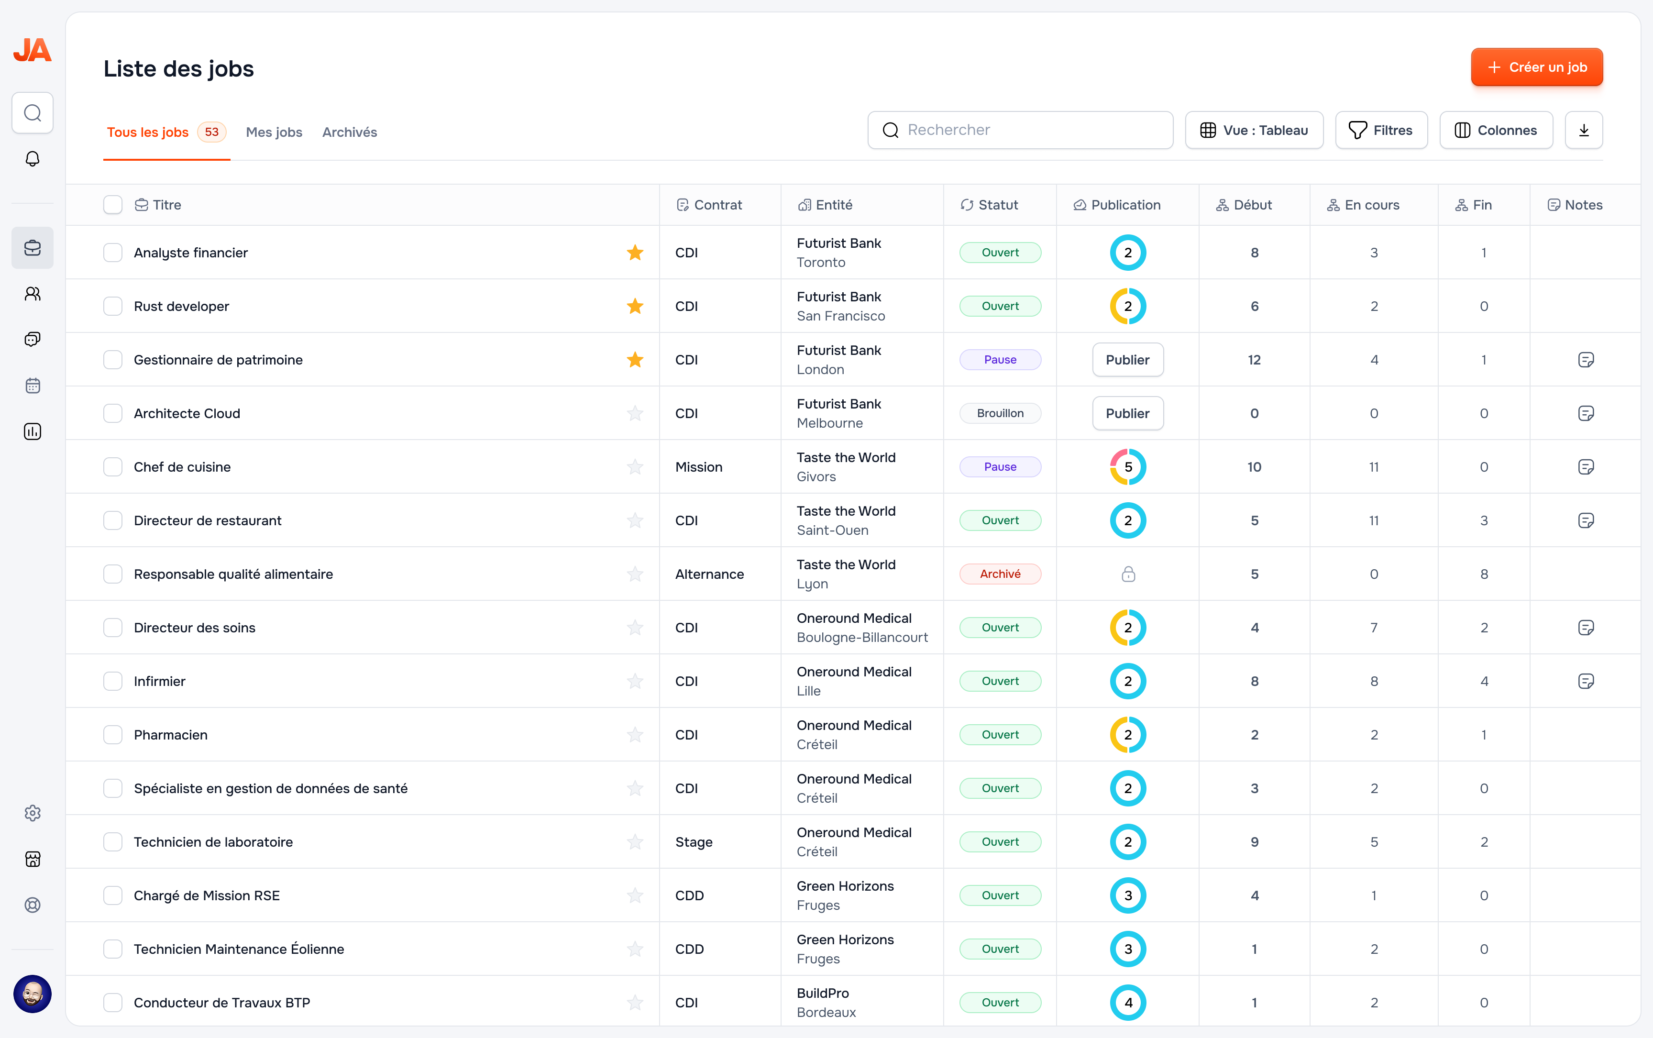Click the Rechercher search field
Image resolution: width=1653 pixels, height=1038 pixels.
tap(1020, 130)
